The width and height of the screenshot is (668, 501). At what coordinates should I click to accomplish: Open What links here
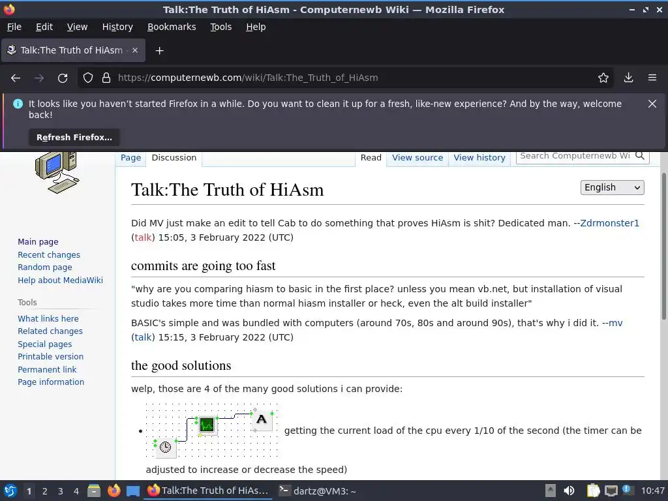click(48, 318)
